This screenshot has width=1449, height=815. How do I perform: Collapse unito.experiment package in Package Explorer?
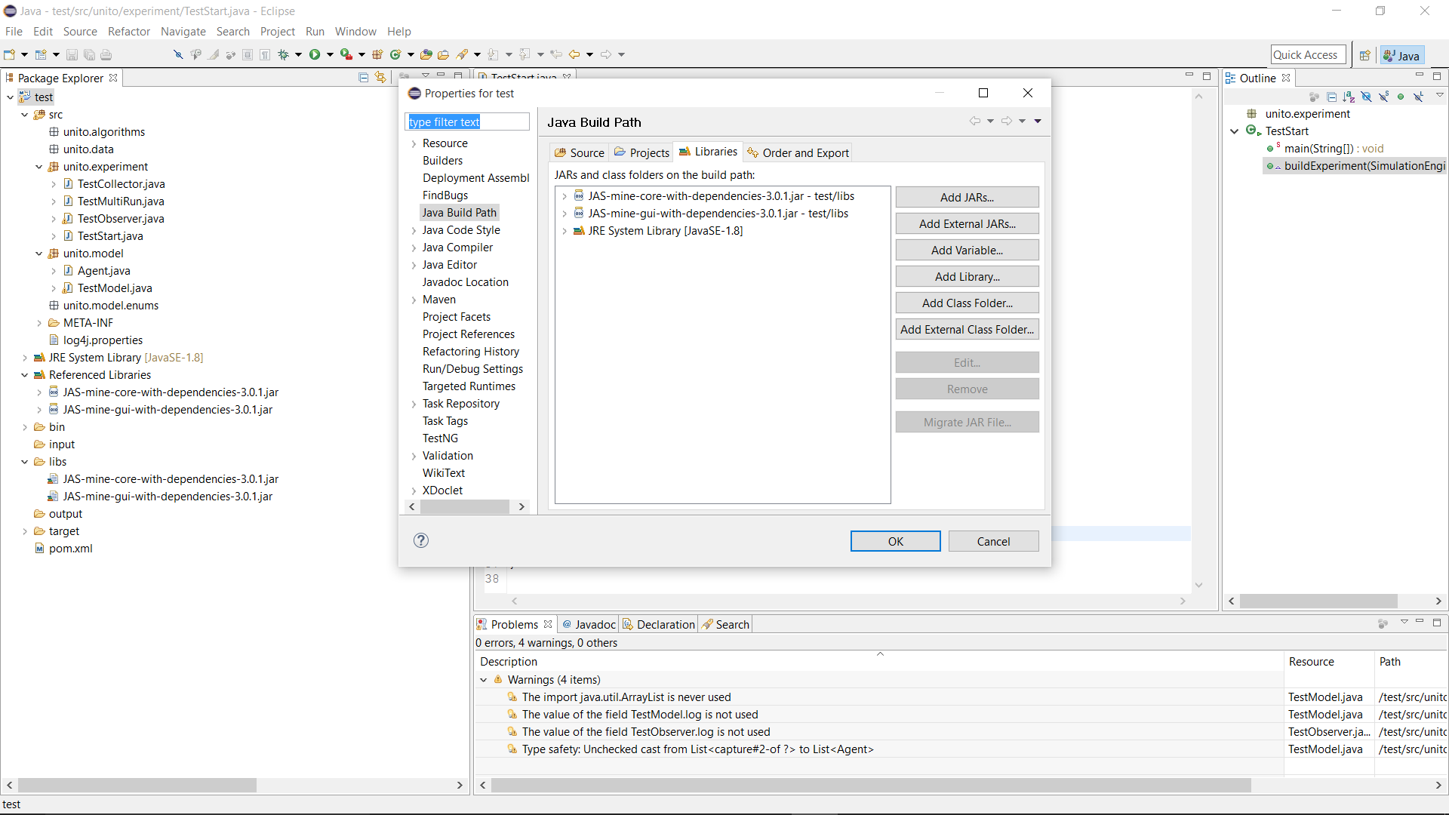pos(38,167)
